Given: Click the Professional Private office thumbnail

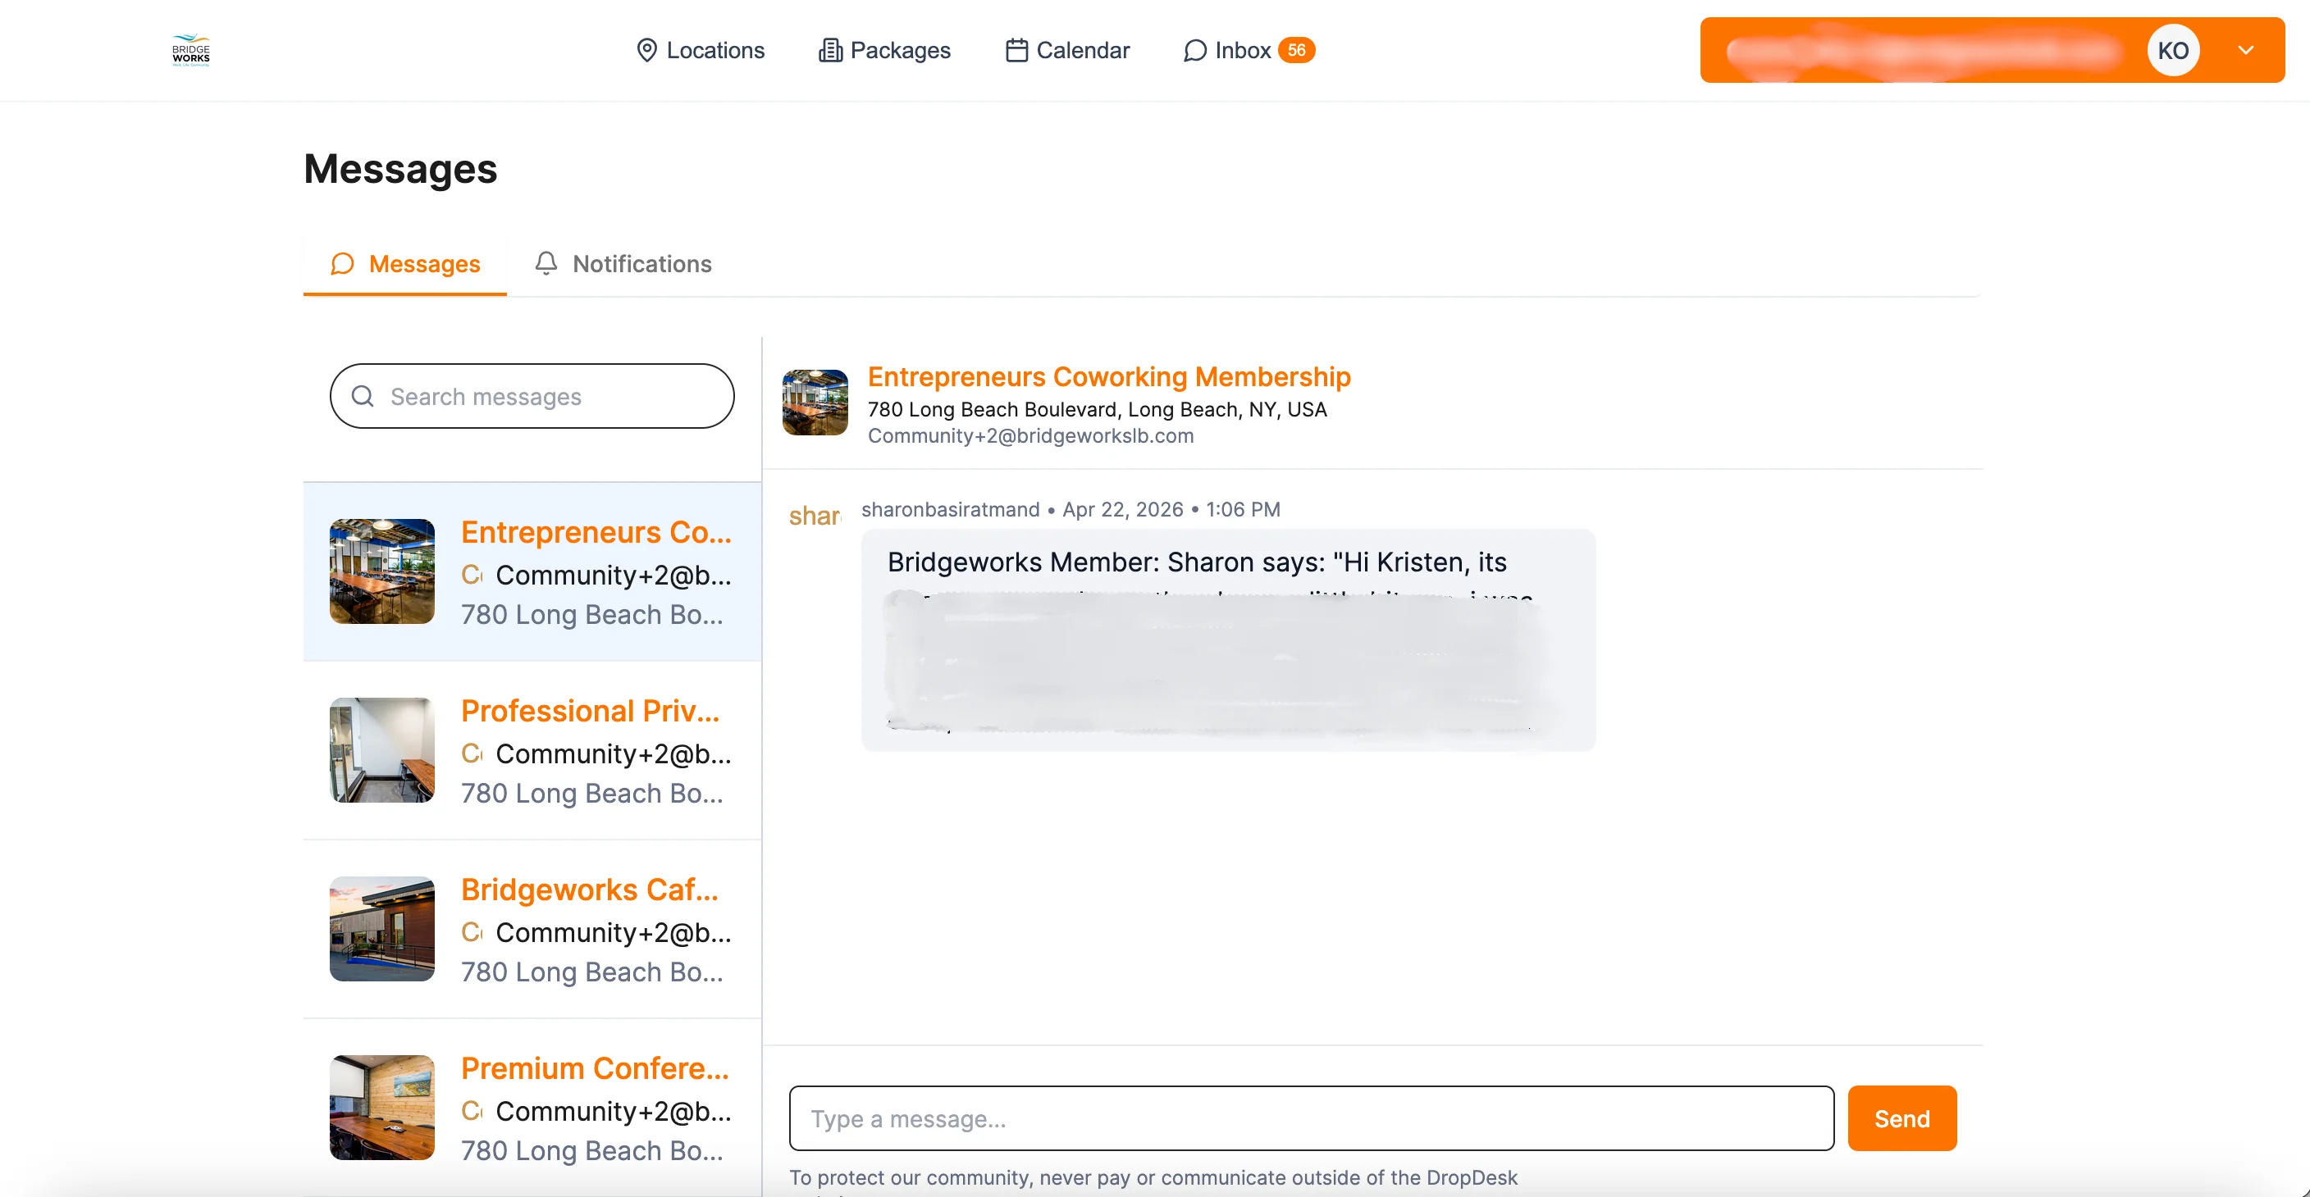Looking at the screenshot, I should [x=382, y=750].
